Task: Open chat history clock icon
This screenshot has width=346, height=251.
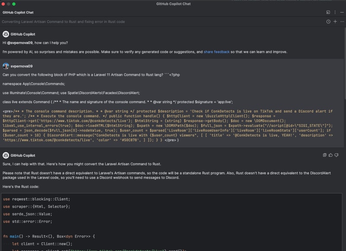Action: (x=328, y=22)
